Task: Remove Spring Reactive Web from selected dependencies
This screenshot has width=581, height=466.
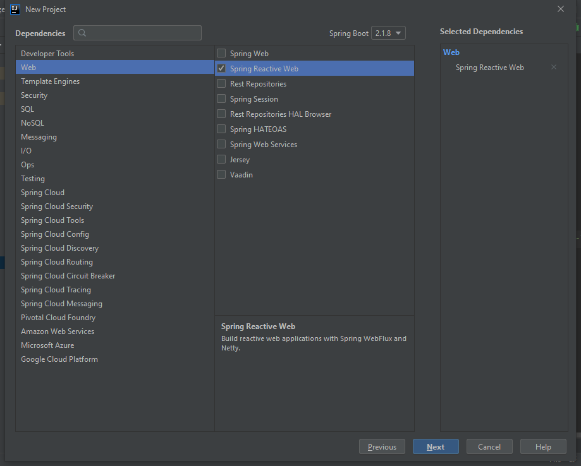Action: [554, 68]
